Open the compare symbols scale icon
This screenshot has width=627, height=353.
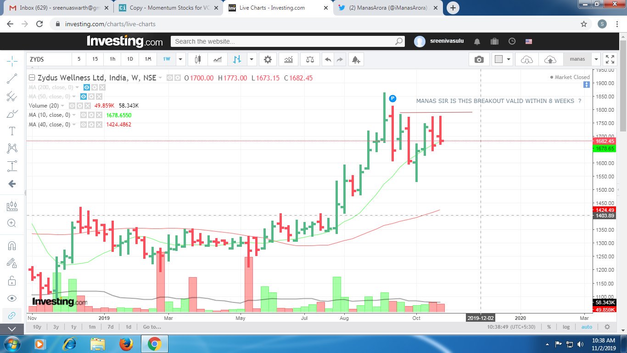[310, 59]
